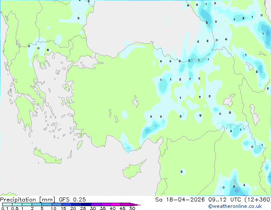Click the 35 legend scale label

pos(103,208)
